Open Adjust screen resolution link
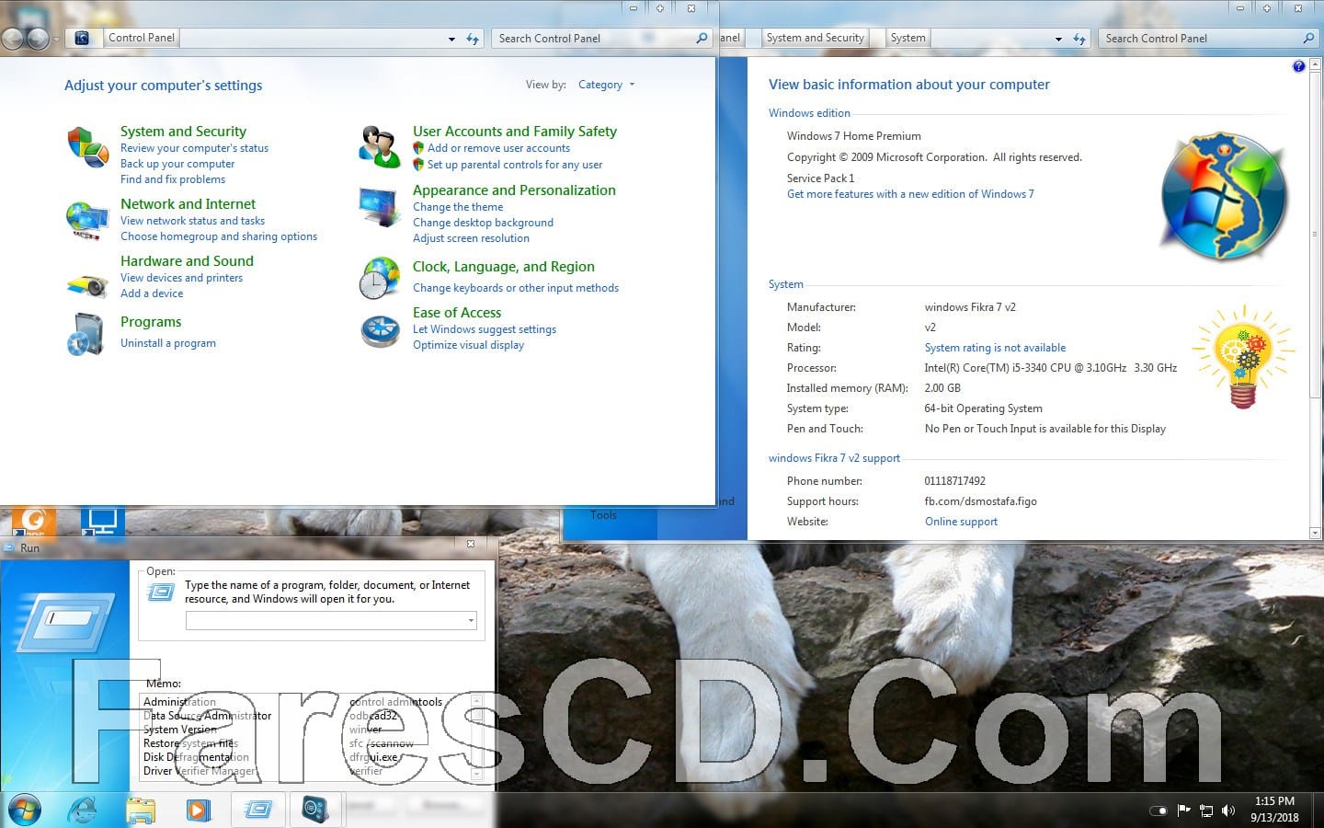The image size is (1324, 828). [471, 238]
